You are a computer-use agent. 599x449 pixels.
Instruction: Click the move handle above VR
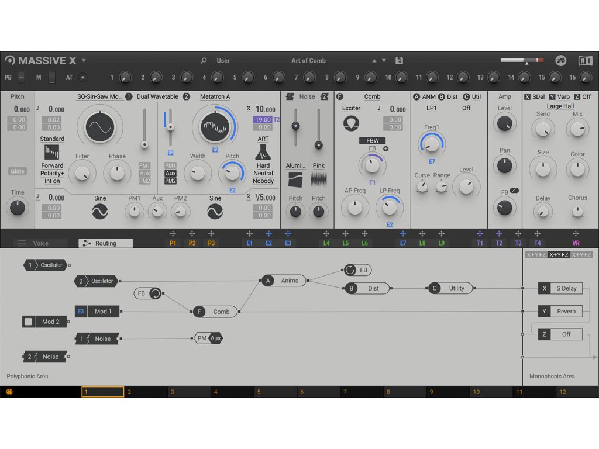pos(576,234)
